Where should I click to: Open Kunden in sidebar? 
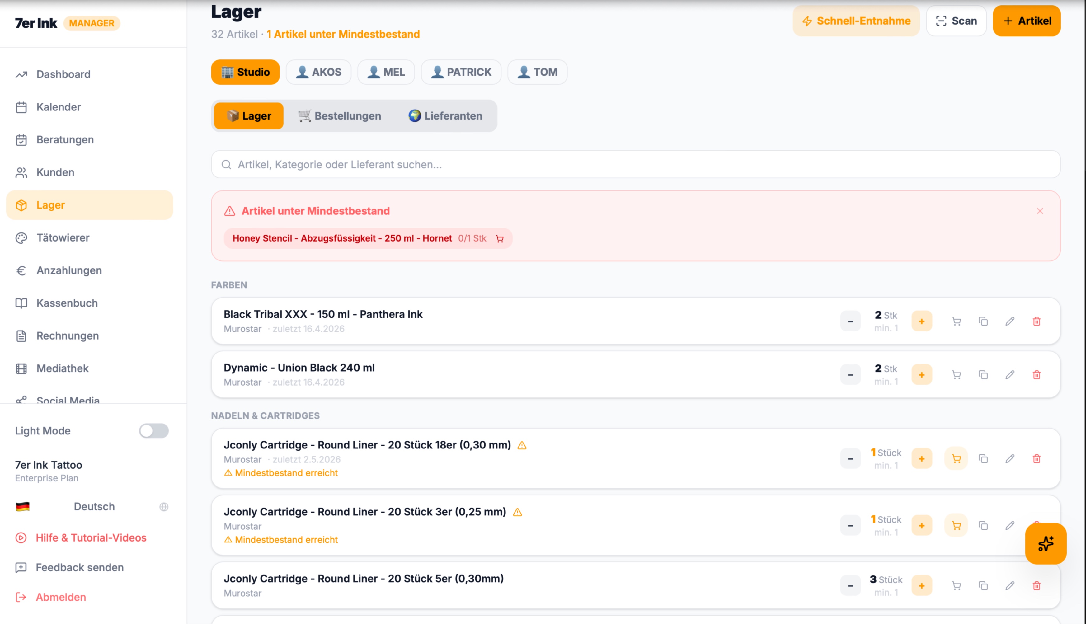coord(90,172)
